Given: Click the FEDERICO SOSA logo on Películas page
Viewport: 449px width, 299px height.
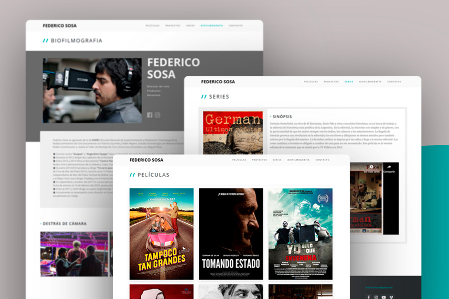Looking at the screenshot, I should pyautogui.click(x=146, y=160).
